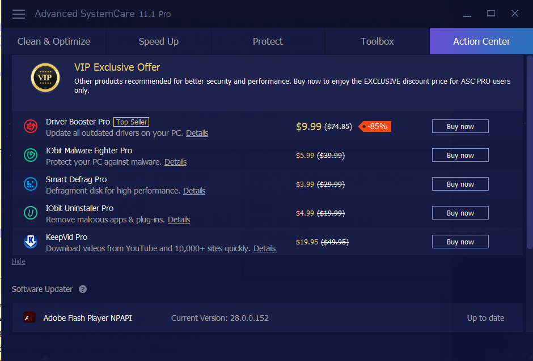Click the $19.95 KeepVid price

(307, 242)
